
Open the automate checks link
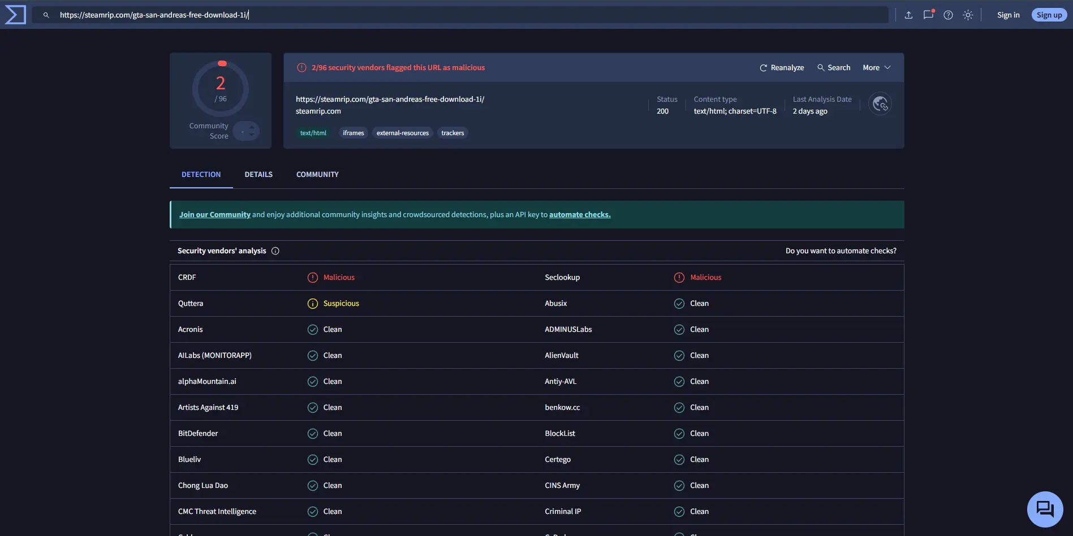pos(580,215)
